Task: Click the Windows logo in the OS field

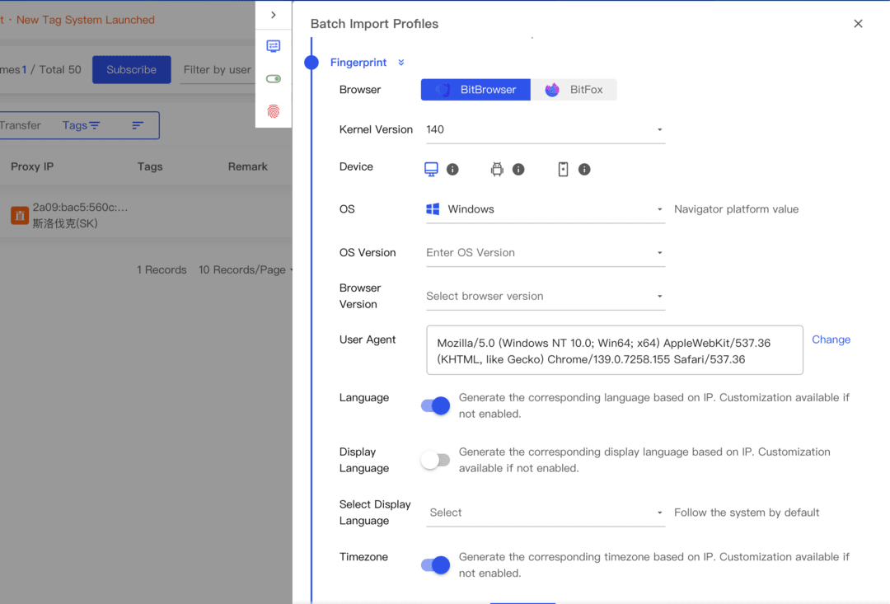Action: pos(432,209)
